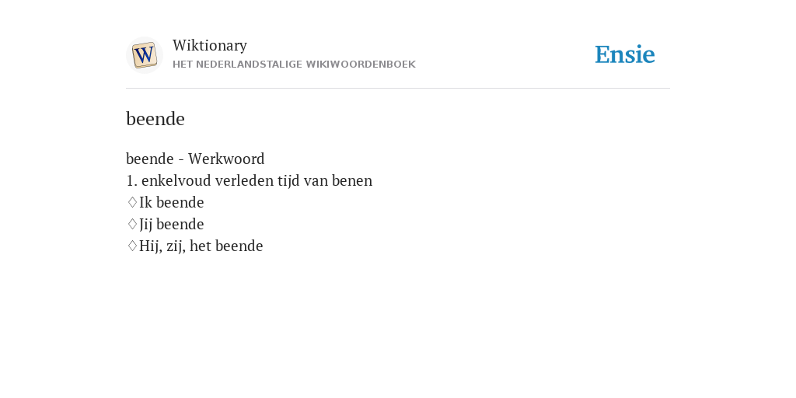Click the example text 'Jij beende'

[172, 225]
